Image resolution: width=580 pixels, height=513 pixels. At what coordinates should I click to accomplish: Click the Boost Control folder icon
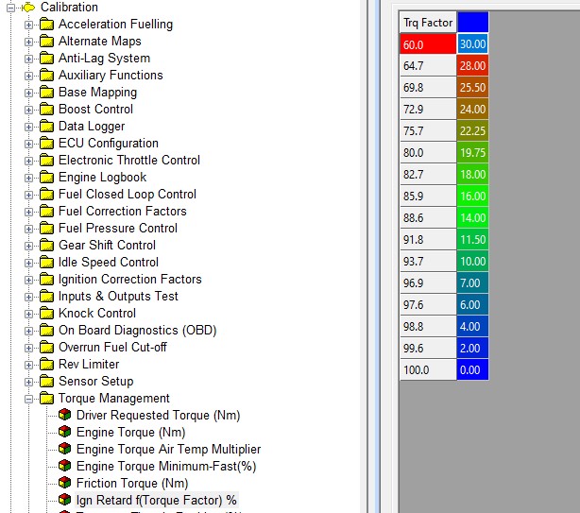tap(46, 110)
